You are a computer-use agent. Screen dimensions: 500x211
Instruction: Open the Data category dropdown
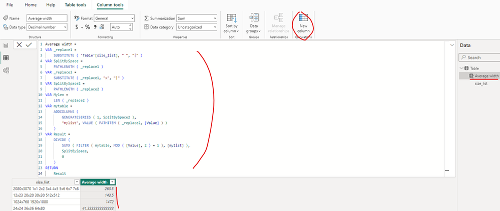197,27
